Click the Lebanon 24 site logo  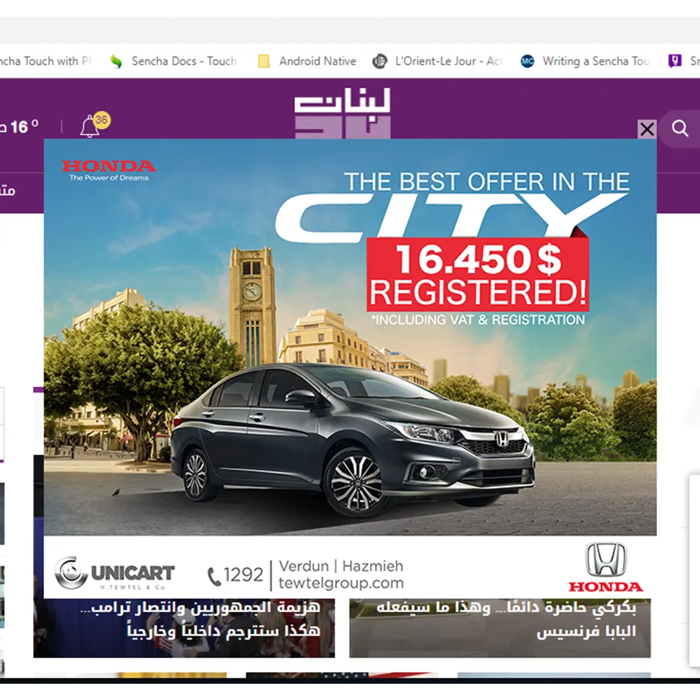(342, 113)
